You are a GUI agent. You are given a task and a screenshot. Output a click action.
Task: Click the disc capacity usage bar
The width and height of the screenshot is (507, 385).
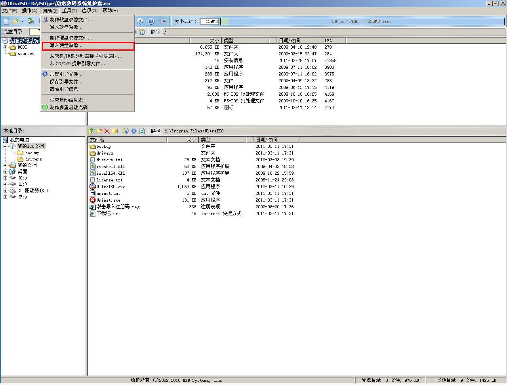(x=362, y=21)
